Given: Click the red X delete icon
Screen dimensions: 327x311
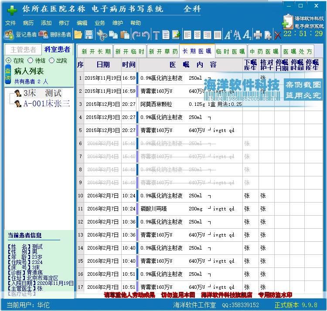Looking at the screenshot, I should (278, 35).
